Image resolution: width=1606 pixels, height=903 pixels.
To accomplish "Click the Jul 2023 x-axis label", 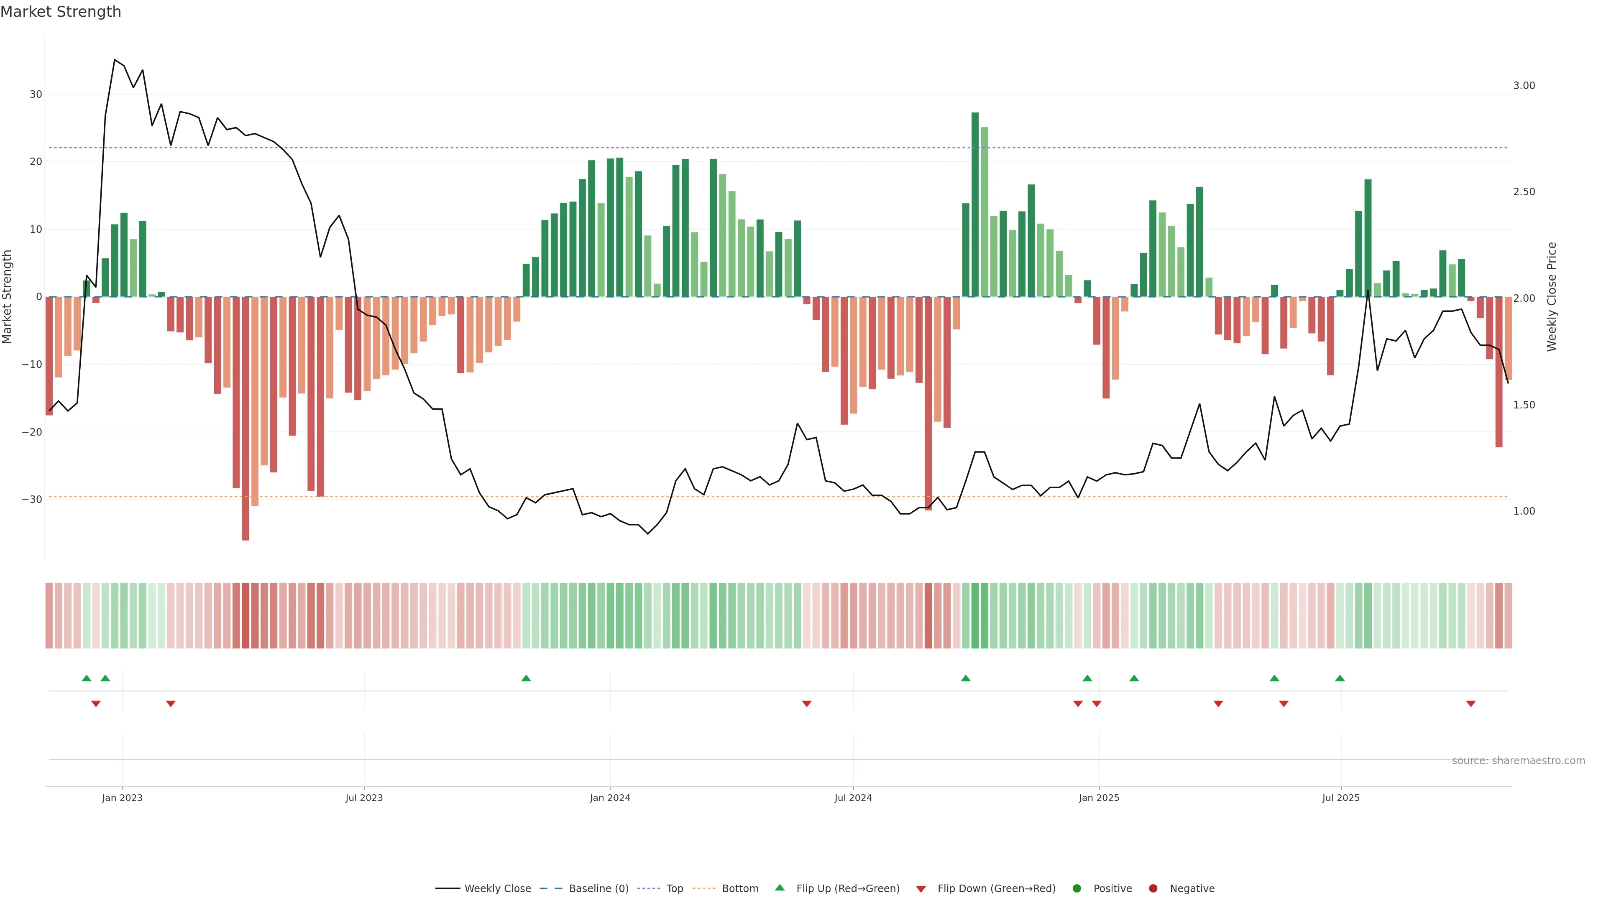I will tap(364, 798).
